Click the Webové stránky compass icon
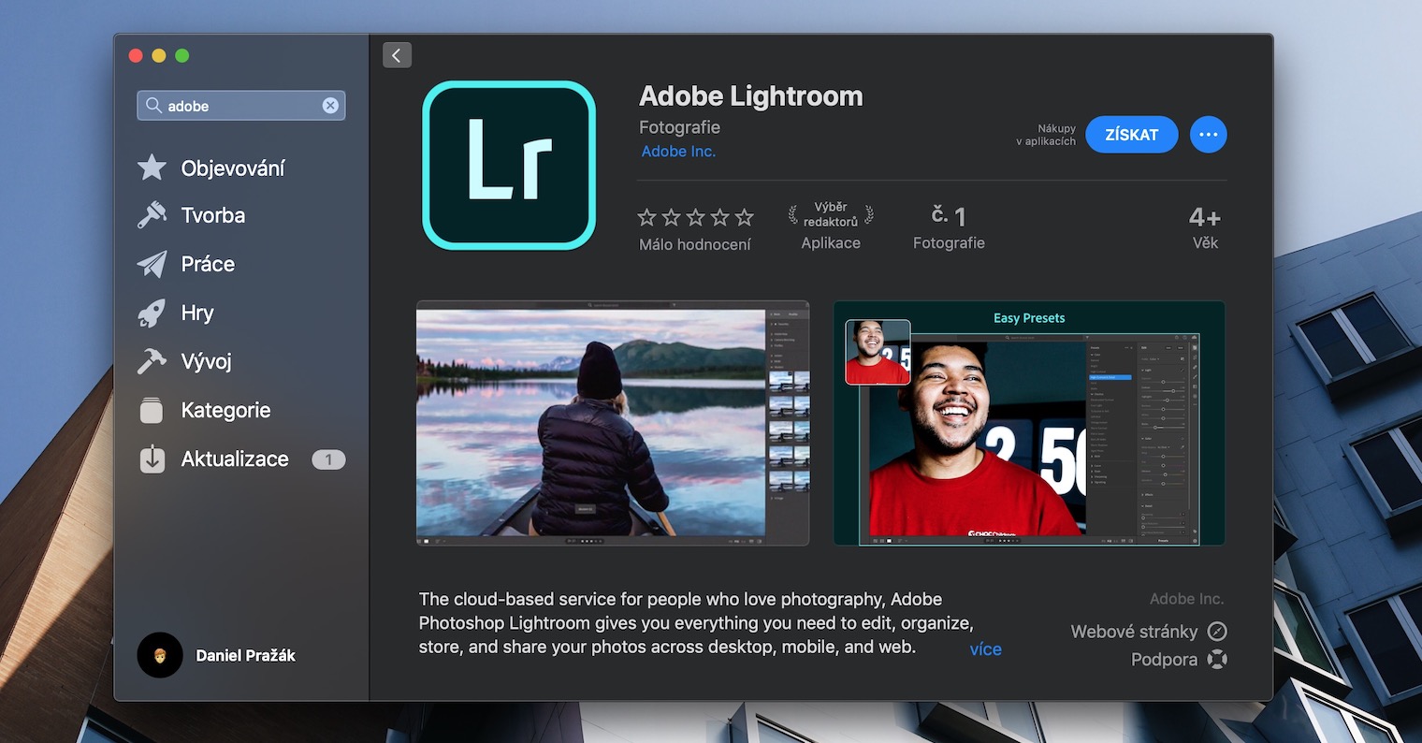1422x743 pixels. point(1217,632)
